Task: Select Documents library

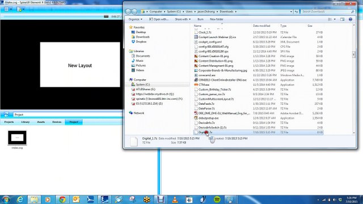Action: click(143, 56)
